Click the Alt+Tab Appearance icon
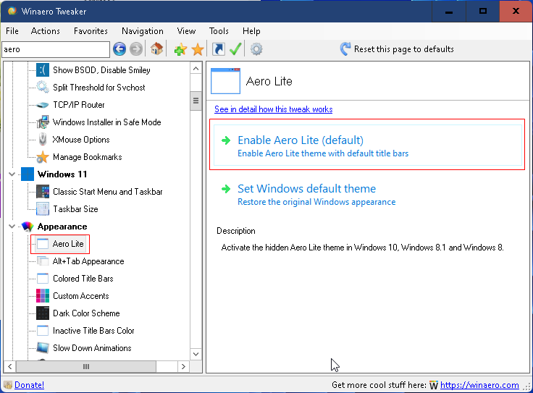533x393 pixels. [43, 261]
